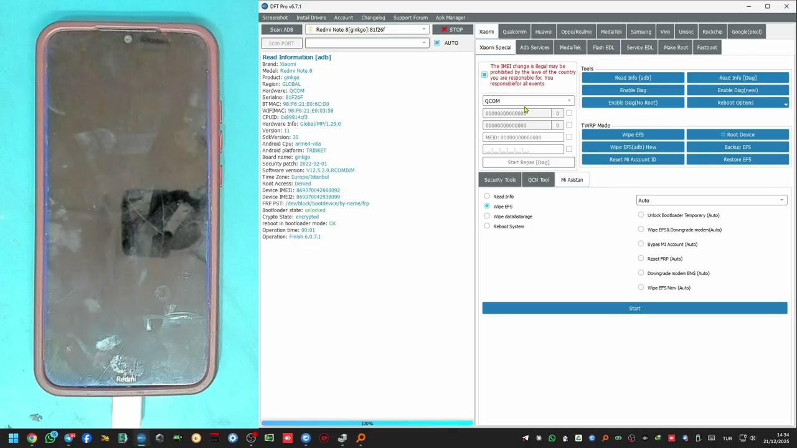
Task: Open the taskbar clock and date
Action: pos(776,438)
